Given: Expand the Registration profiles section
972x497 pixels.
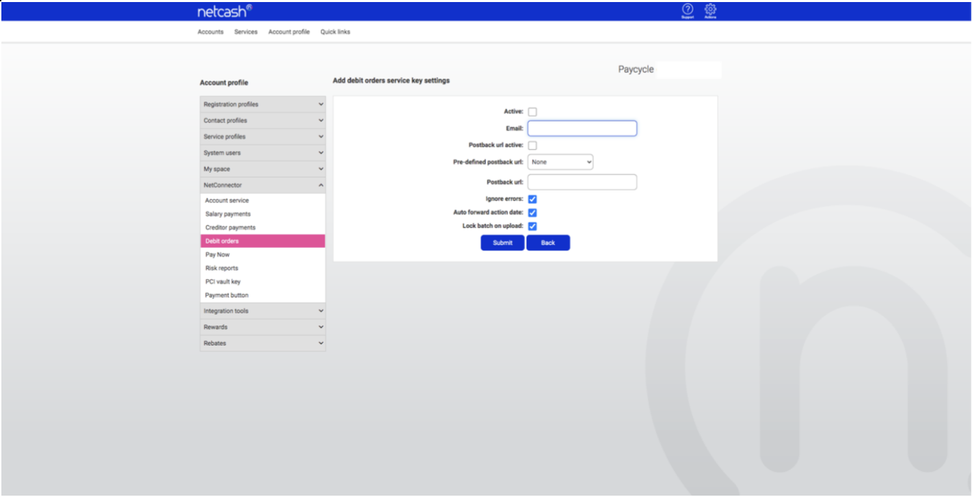Looking at the screenshot, I should pos(262,104).
